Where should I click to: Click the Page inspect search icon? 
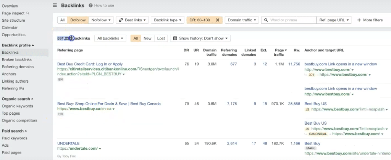click(27, 13)
